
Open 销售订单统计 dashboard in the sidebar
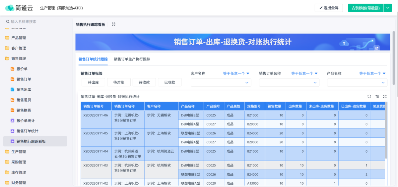tap(27, 131)
